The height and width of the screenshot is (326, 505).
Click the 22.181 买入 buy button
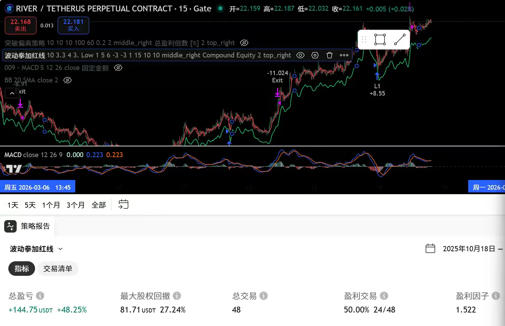click(x=73, y=25)
